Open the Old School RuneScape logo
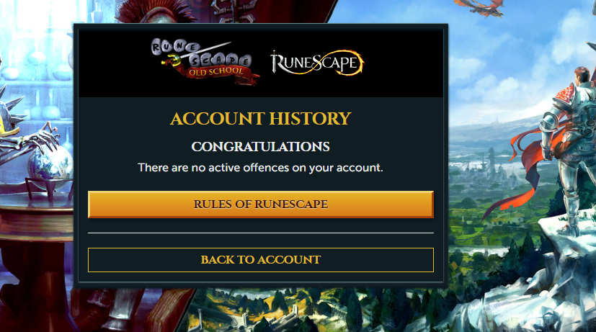 click(x=205, y=61)
